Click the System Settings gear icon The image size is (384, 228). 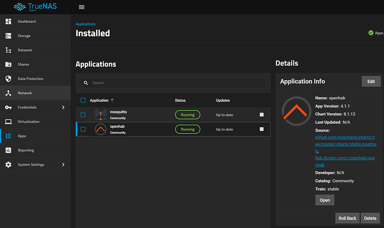(8, 164)
